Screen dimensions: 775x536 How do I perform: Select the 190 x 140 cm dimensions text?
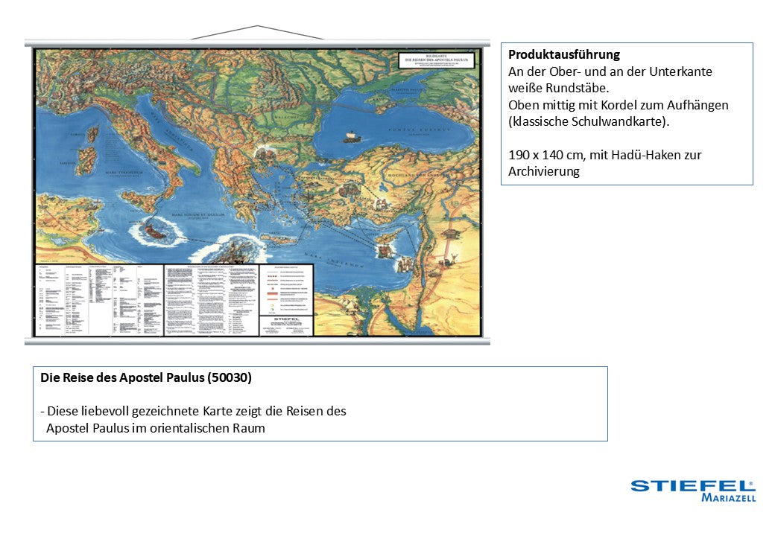coord(604,155)
